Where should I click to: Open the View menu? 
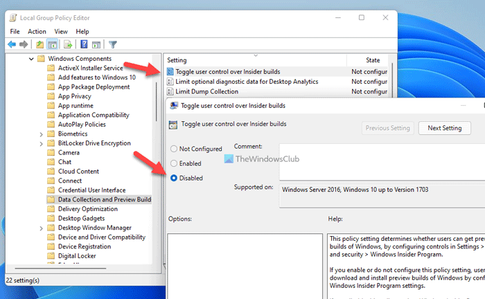(x=61, y=32)
